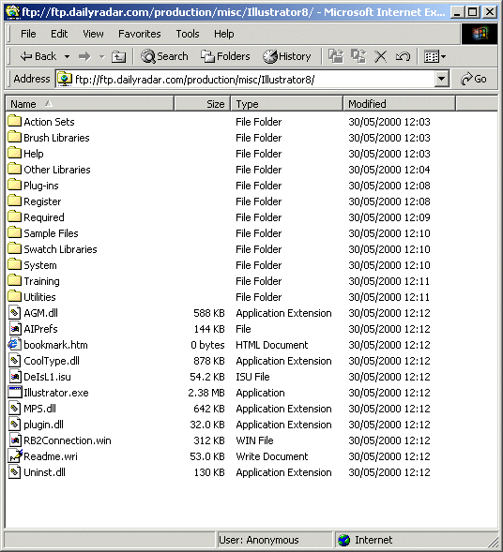The image size is (503, 552).
Task: Open the Tools menu
Action: coord(188,34)
